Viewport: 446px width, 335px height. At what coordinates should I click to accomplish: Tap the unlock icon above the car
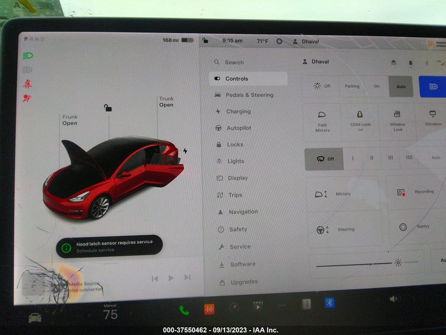point(108,108)
